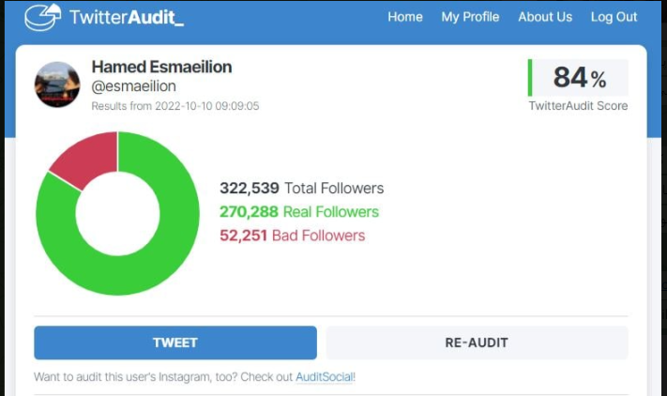The width and height of the screenshot is (667, 396).
Task: Click the results timestamp text
Action: pyautogui.click(x=175, y=106)
